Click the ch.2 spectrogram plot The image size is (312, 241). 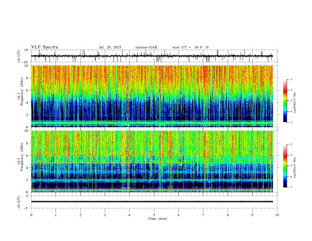pyautogui.click(x=152, y=161)
